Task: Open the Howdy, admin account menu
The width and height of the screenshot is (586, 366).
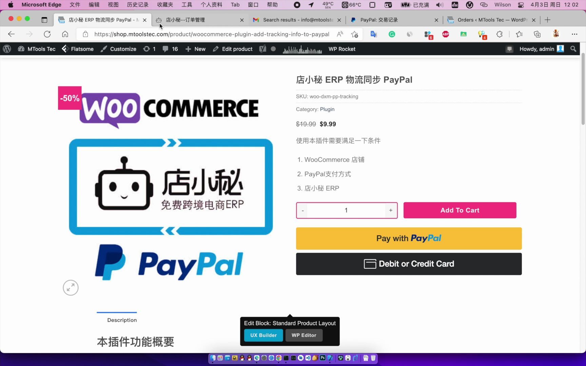Action: click(542, 49)
